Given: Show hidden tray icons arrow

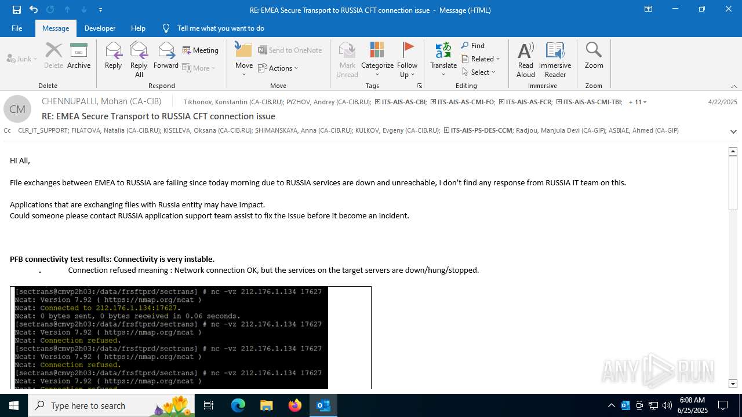Looking at the screenshot, I should (612, 405).
